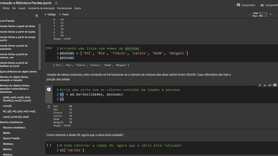Screen dimensions: 278x156
Task: Go to Series a partir de arrays NumPy
Action: click(18, 39)
